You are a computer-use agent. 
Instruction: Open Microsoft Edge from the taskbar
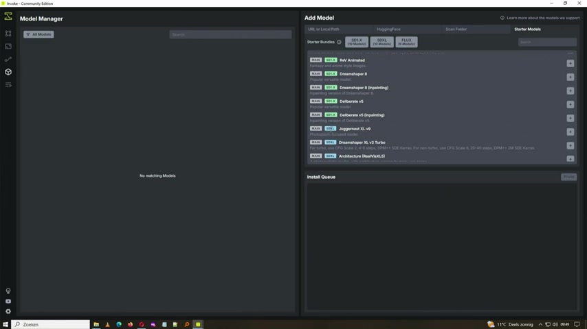pyautogui.click(x=119, y=324)
